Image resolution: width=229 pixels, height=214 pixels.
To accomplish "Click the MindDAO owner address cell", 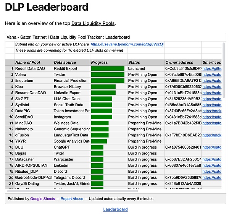I will pyautogui.click(x=182, y=123).
